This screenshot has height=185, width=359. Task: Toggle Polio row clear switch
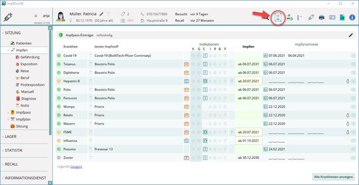[x=353, y=90]
